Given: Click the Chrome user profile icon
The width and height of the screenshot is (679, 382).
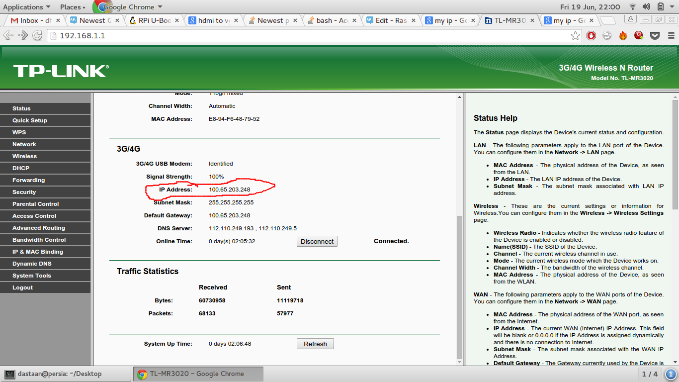Looking at the screenshot, I should pyautogui.click(x=630, y=19).
